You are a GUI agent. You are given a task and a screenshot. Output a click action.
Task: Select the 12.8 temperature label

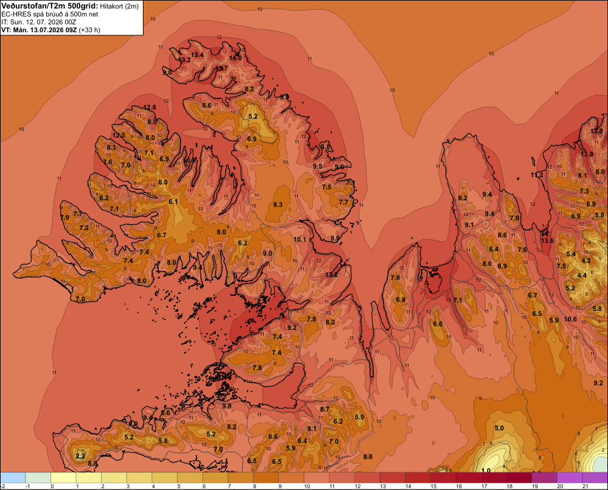coord(150,107)
